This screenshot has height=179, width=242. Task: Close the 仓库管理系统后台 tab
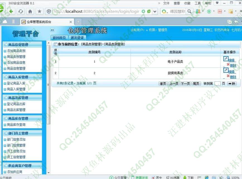71,22
